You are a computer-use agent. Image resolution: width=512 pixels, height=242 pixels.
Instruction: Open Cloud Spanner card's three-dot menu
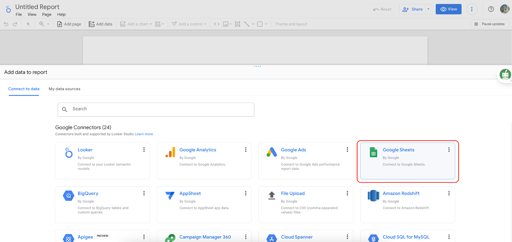(x=347, y=237)
